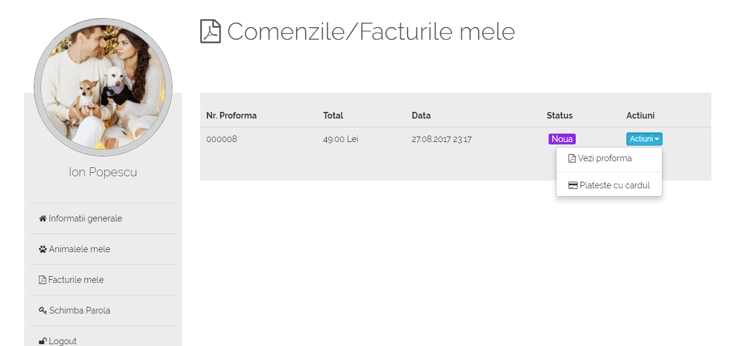Viewport: 756px width, 346px height.
Task: Open the Informatii generale link
Action: coord(85,218)
